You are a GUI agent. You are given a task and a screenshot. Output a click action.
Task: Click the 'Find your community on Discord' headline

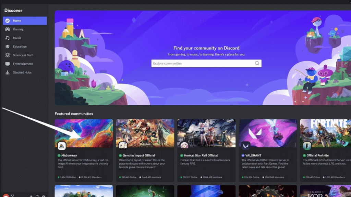pos(206,48)
